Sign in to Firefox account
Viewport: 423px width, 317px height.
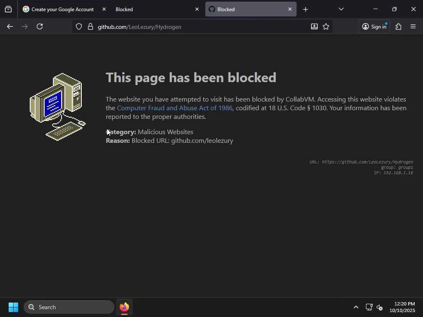tap(374, 26)
